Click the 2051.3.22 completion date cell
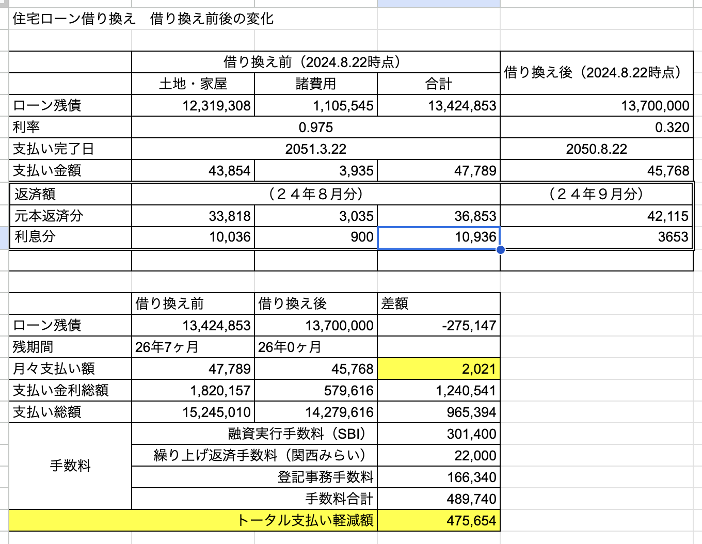 pos(316,149)
